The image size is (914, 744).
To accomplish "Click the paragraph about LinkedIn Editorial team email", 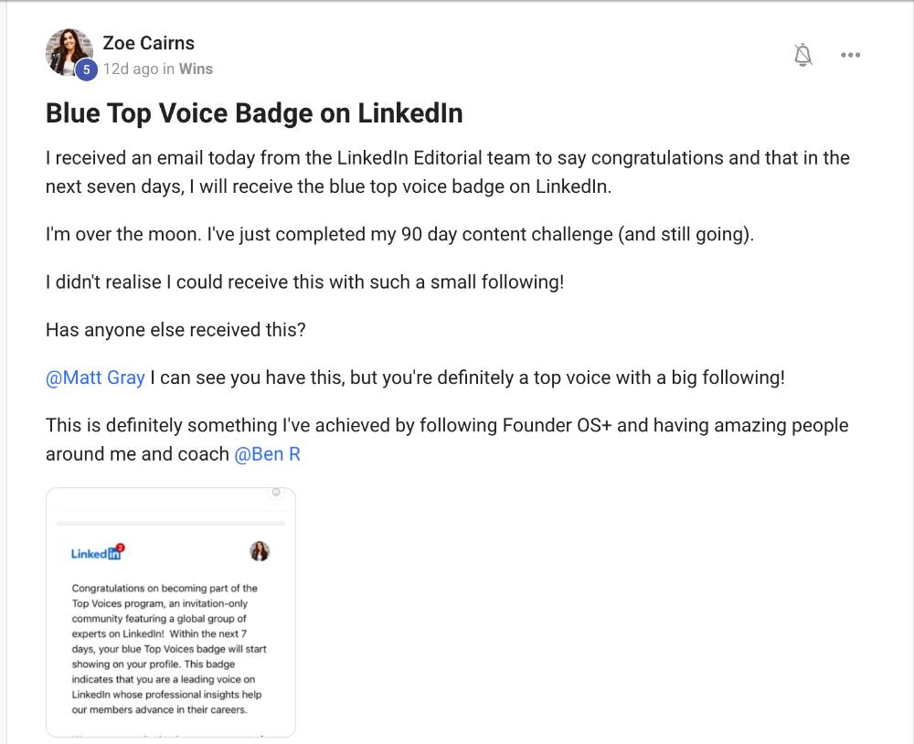I will pyautogui.click(x=447, y=172).
